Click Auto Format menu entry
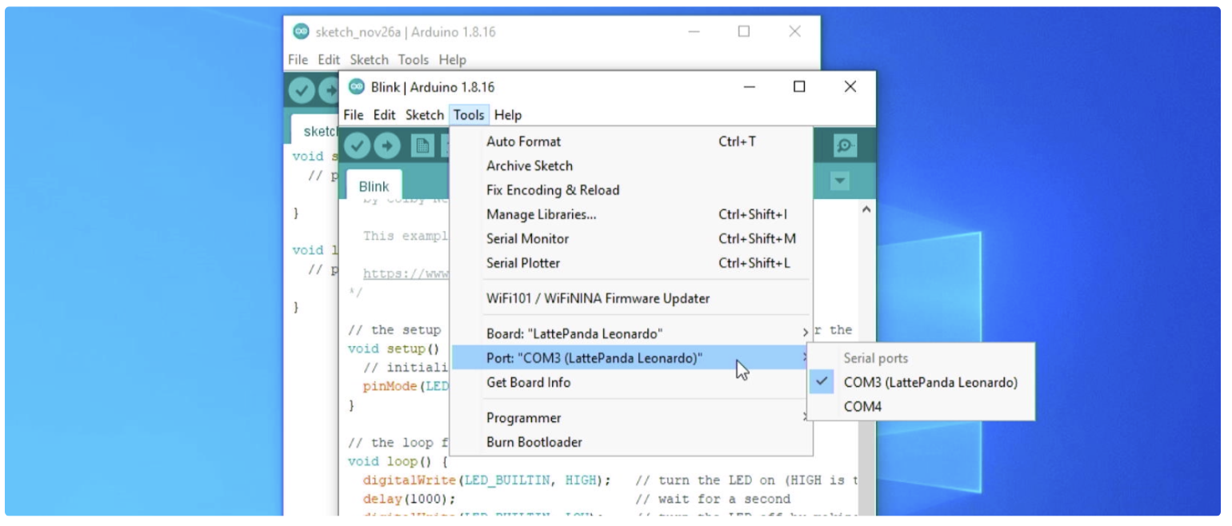Viewport: 1232px width, 526px height. click(631, 141)
